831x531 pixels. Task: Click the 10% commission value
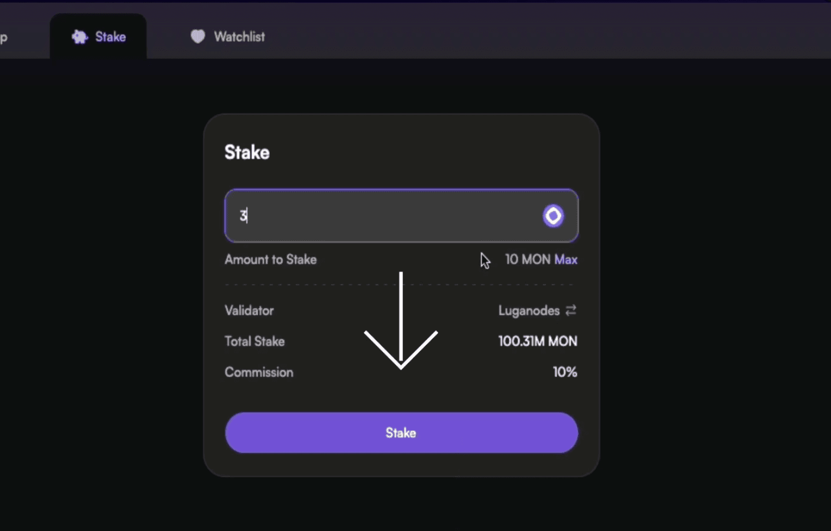(x=565, y=372)
